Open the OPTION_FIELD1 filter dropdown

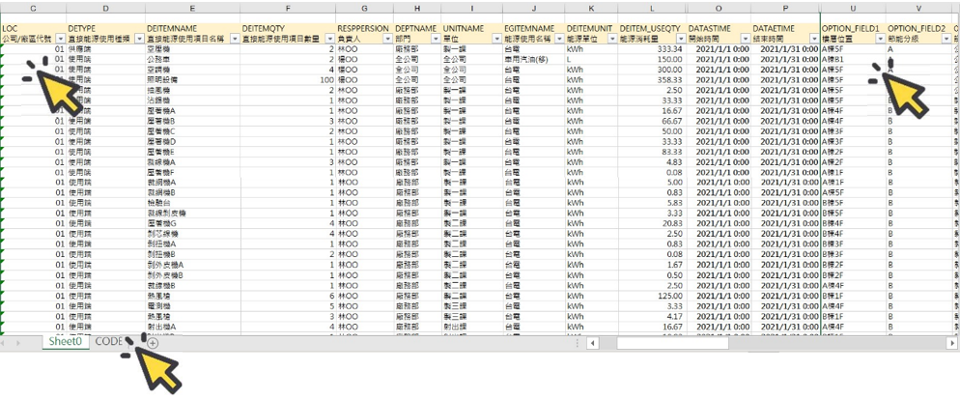tap(879, 39)
